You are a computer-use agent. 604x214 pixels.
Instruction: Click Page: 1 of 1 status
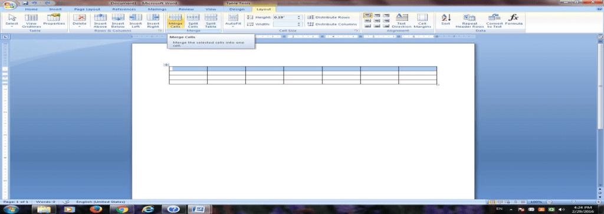(x=16, y=202)
